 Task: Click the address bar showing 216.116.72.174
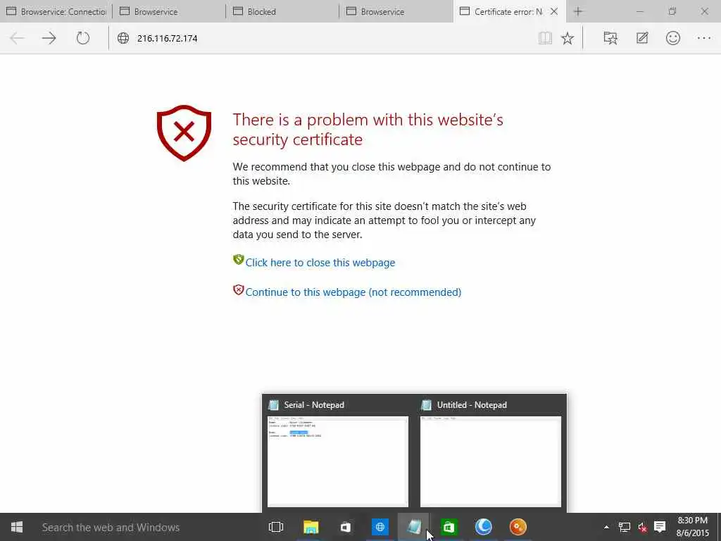[x=322, y=38]
